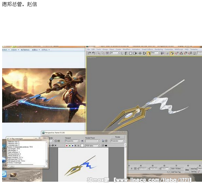The width and height of the screenshot is (202, 186).
Task: Click the Edit Named Selection Sets icon
Action: tap(195, 53)
